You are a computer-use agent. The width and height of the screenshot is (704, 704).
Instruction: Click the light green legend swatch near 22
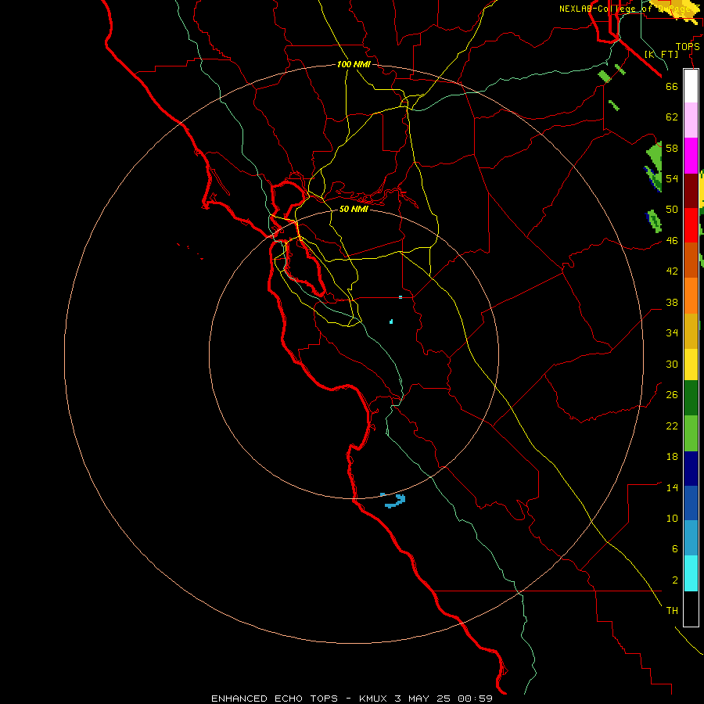click(x=691, y=433)
